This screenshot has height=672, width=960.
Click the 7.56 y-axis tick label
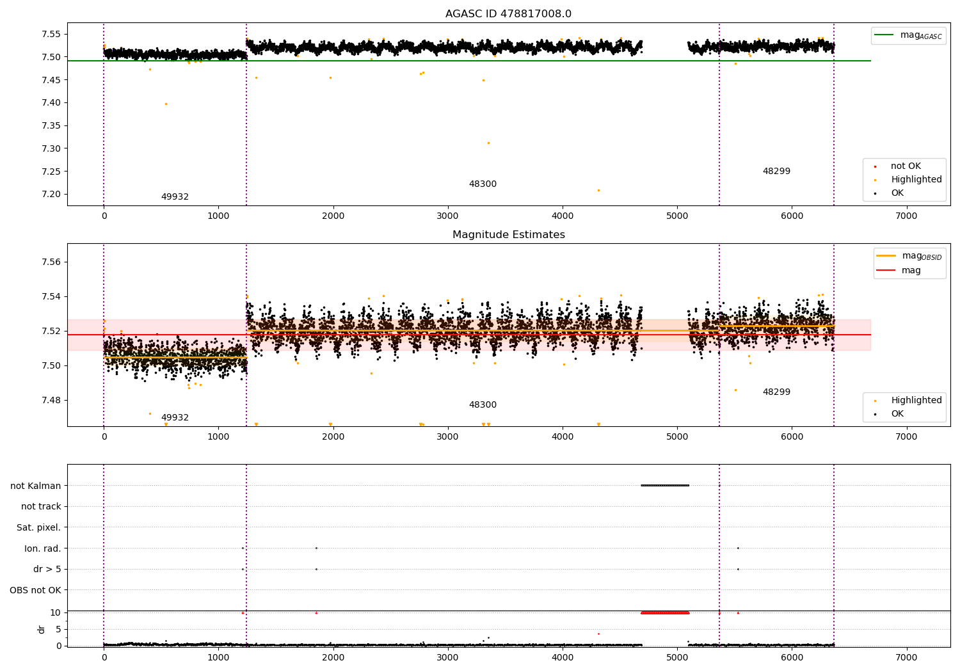51,262
